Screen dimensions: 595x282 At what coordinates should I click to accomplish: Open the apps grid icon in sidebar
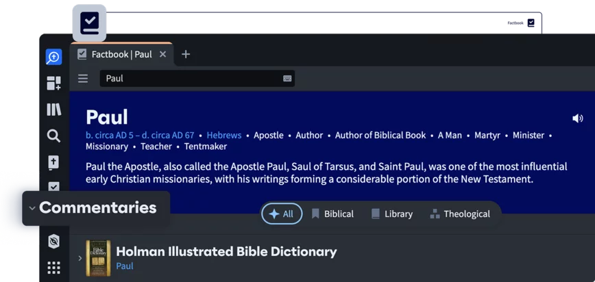click(x=54, y=268)
